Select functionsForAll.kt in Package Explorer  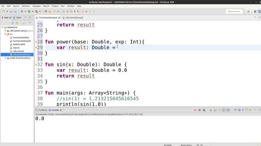[21, 38]
